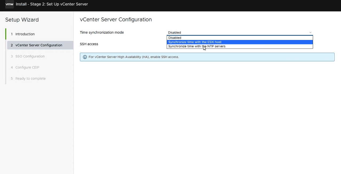Choose the Disabled option from the list
Image resolution: width=341 pixels, height=174 pixels.
point(175,38)
